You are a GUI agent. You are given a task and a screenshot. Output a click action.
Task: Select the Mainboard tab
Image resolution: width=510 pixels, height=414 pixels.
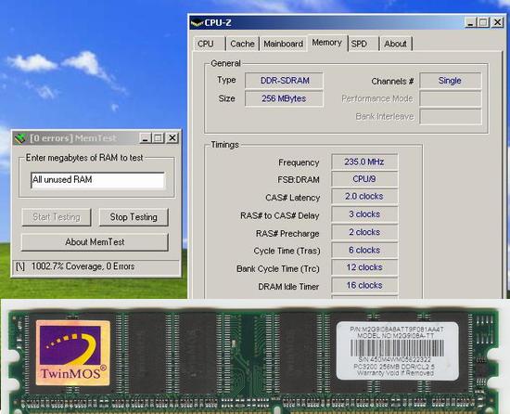pyautogui.click(x=284, y=44)
